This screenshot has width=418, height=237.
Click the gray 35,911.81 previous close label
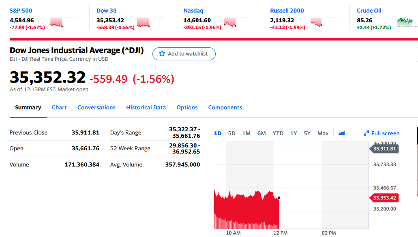pyautogui.click(x=384, y=149)
